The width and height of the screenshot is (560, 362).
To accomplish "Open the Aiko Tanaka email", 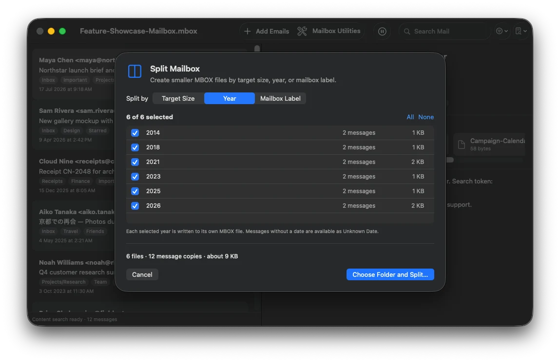I will point(74,226).
